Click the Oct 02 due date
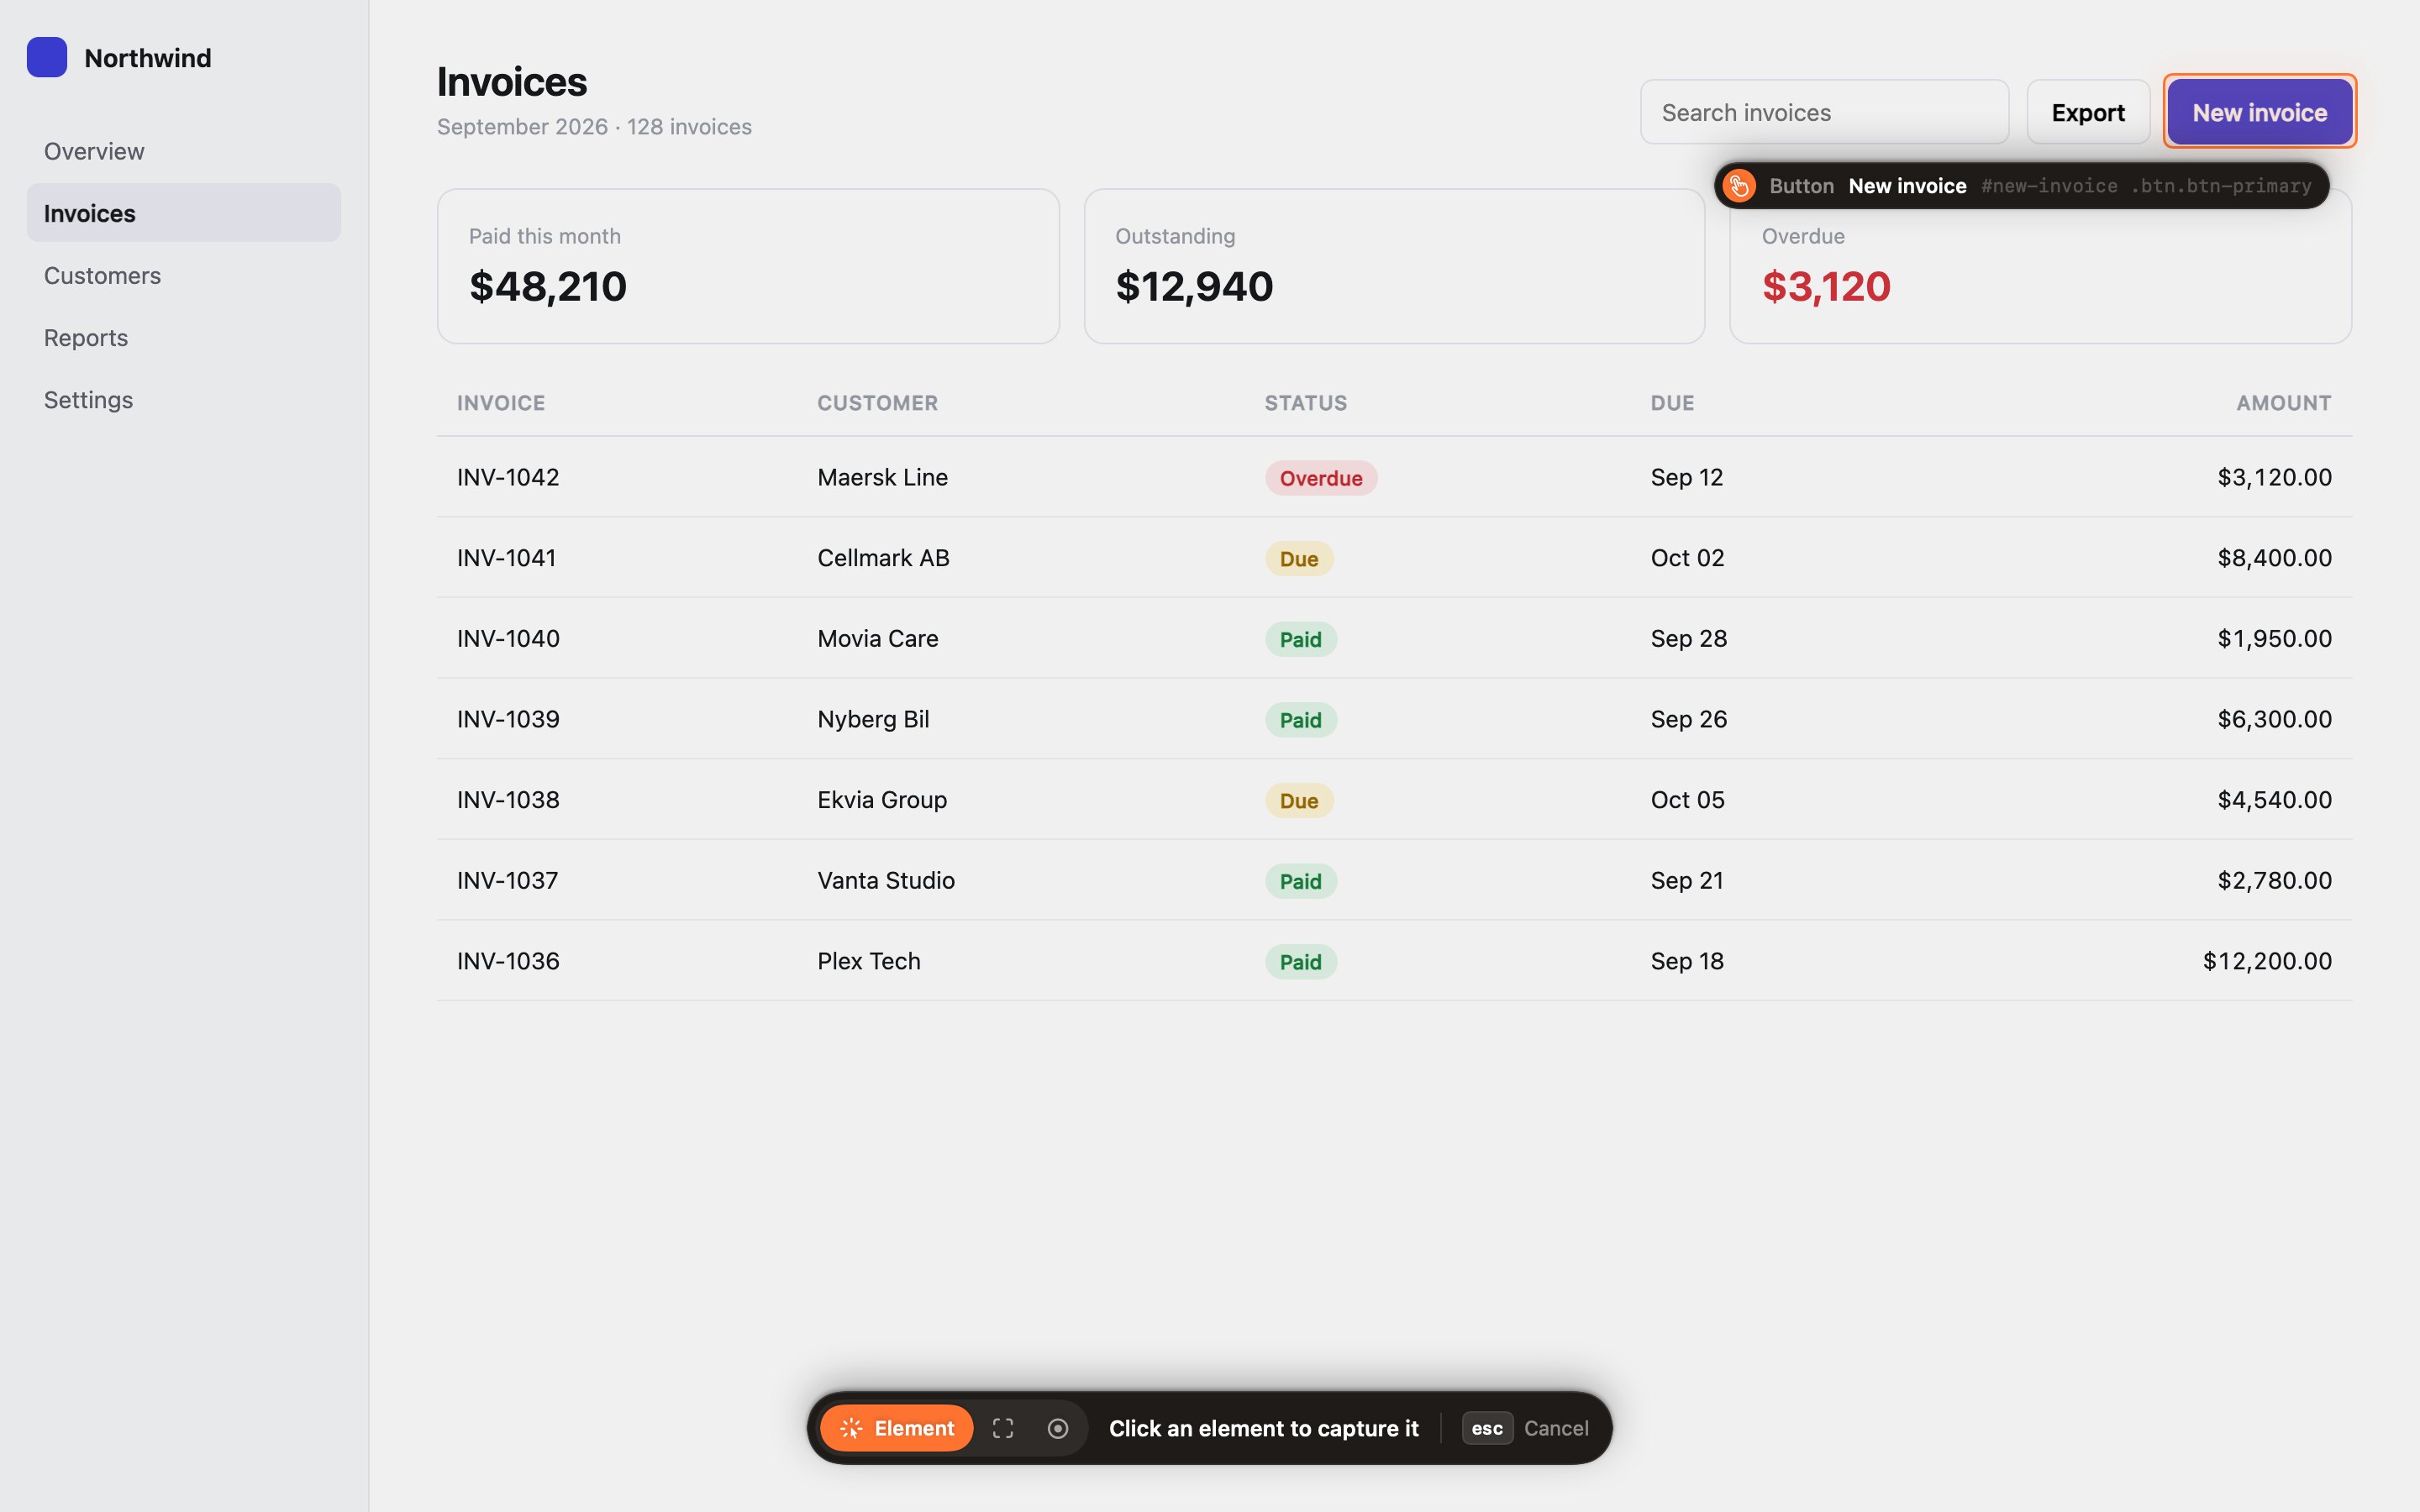 1687,558
